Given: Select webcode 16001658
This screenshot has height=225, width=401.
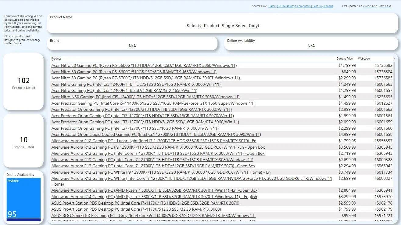Looking at the screenshot, I should (x=384, y=134).
